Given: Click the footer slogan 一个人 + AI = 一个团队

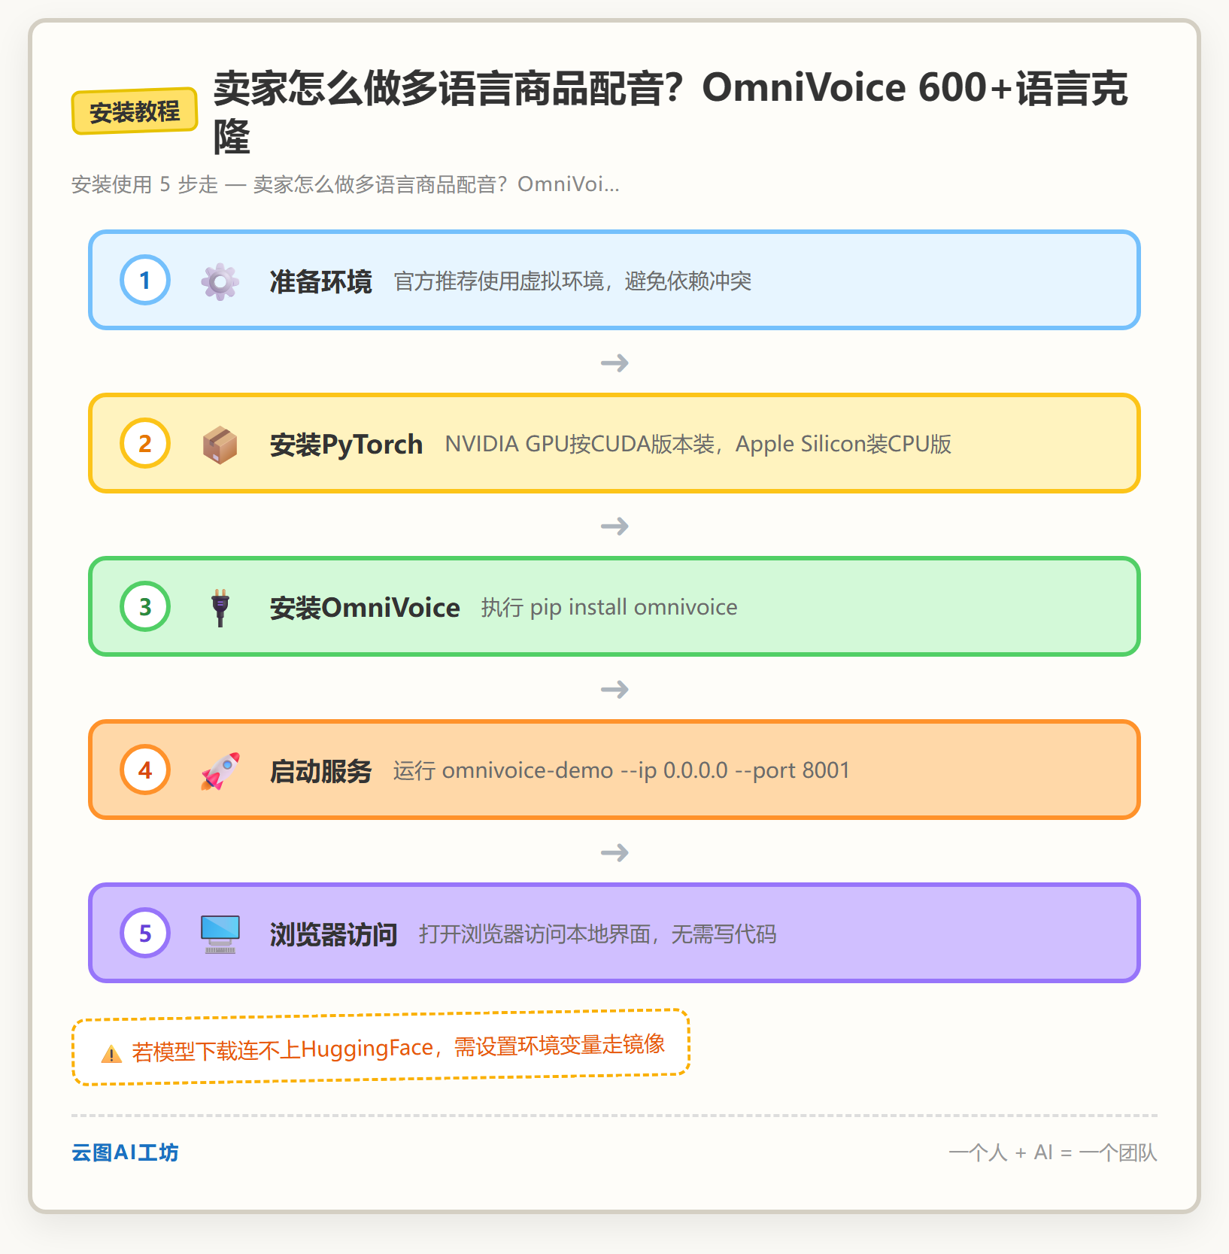Looking at the screenshot, I should pyautogui.click(x=1053, y=1152).
